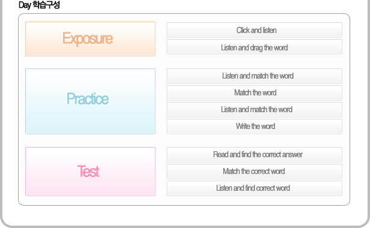Select the orange Exposure section box
The image size is (370, 228).
pyautogui.click(x=90, y=39)
